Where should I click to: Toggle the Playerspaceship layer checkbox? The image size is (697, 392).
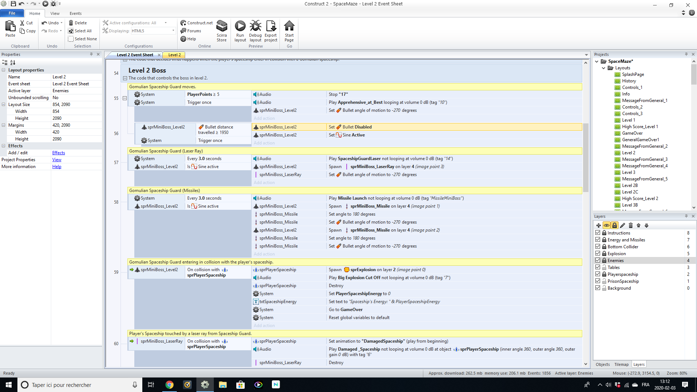[x=598, y=274]
